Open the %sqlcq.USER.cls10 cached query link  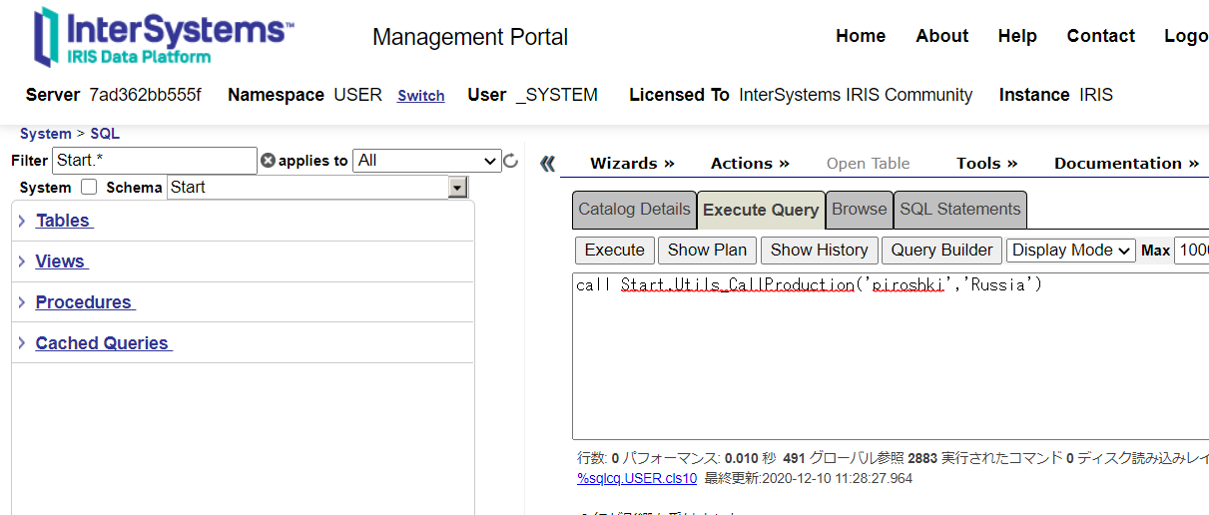tap(637, 478)
